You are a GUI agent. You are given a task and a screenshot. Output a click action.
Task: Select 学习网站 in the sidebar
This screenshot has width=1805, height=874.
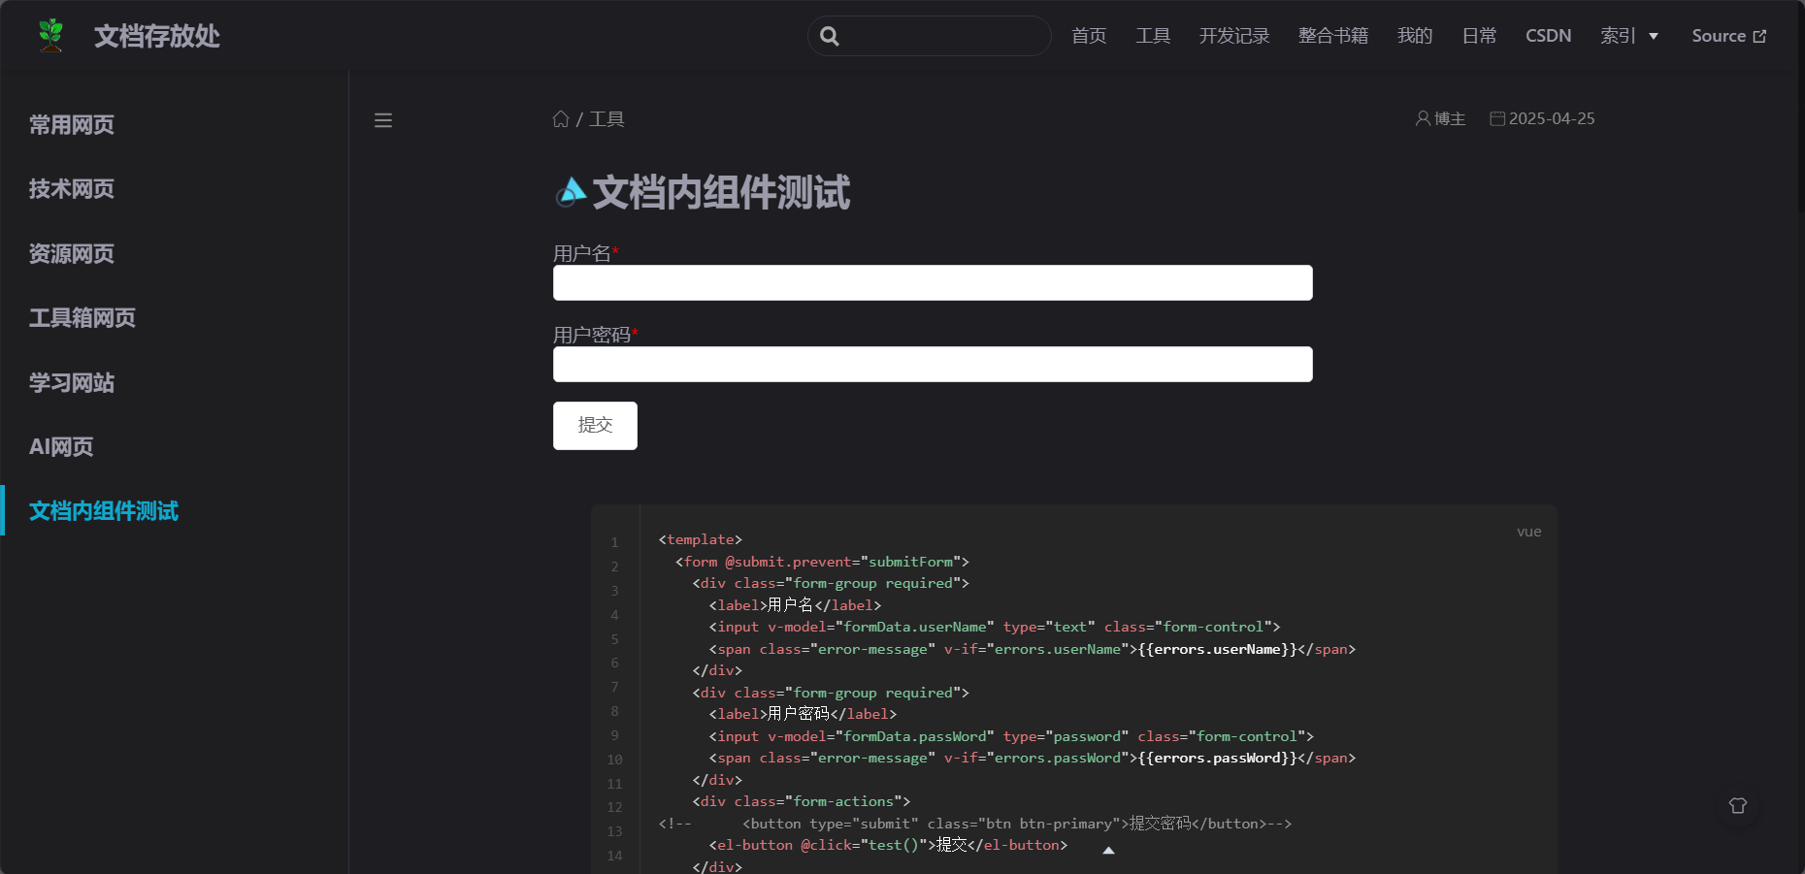[x=70, y=382]
